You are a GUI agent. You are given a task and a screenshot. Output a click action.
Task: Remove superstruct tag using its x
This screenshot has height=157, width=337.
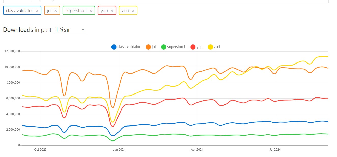click(x=91, y=11)
